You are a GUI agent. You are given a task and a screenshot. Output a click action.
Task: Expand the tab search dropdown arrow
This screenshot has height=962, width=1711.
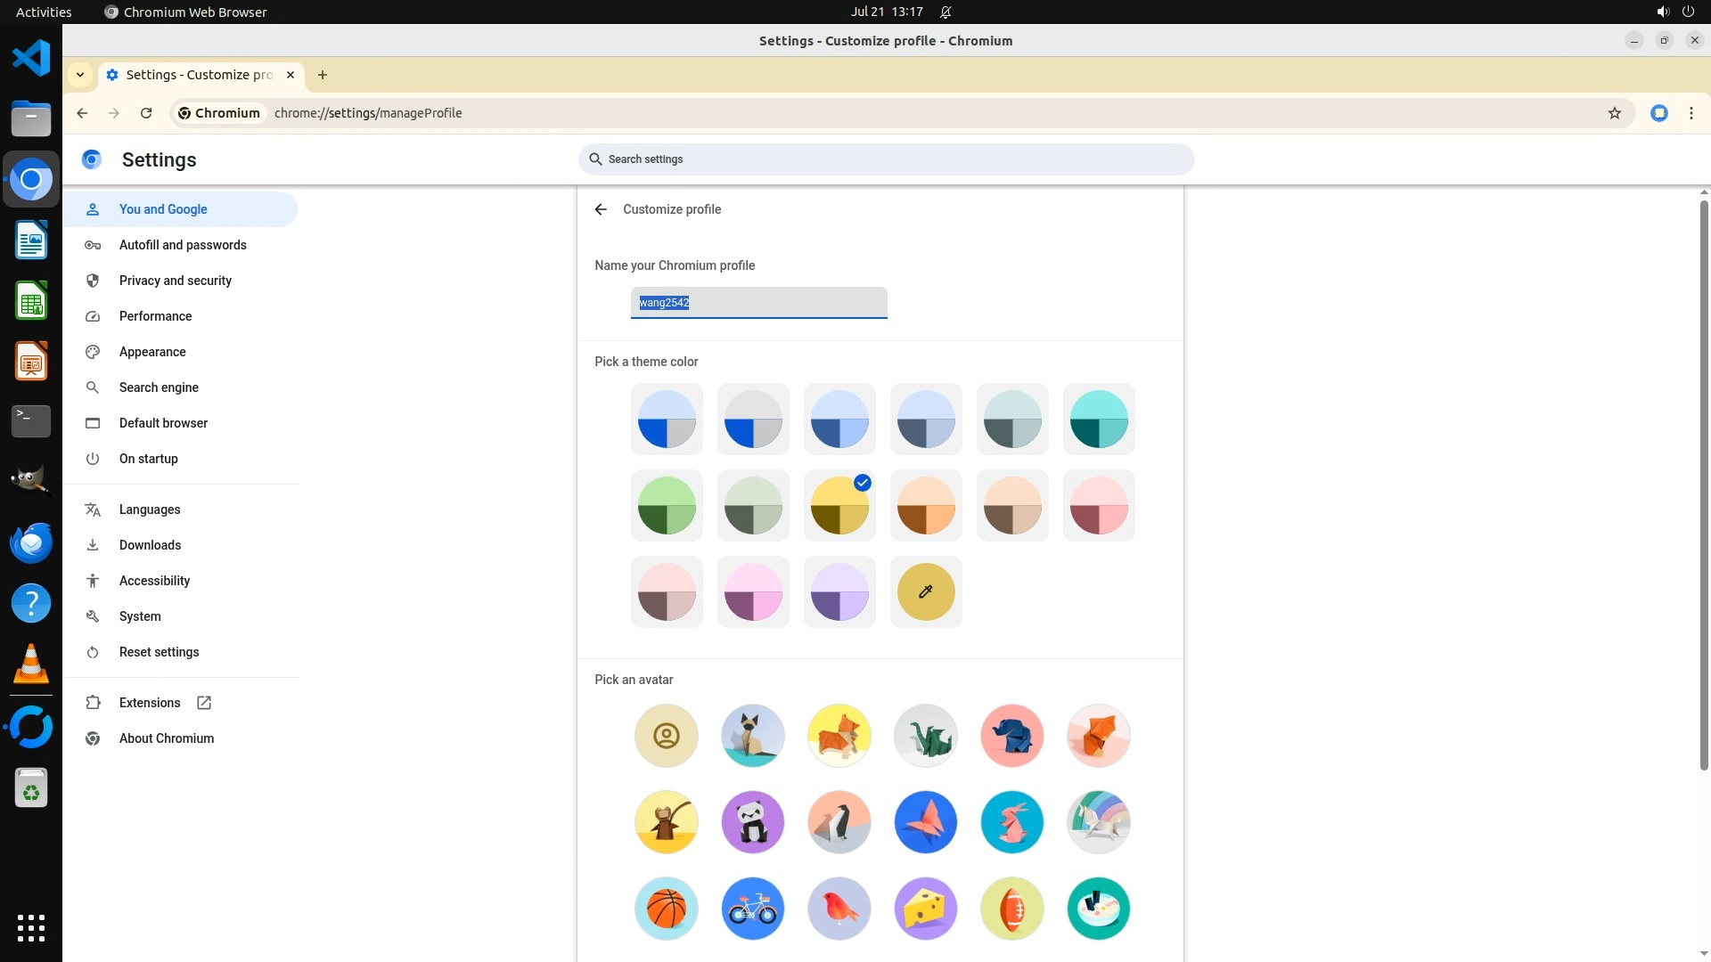[80, 75]
